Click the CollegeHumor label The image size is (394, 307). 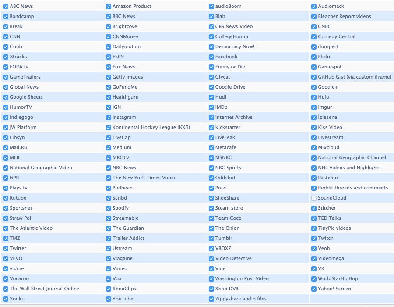point(232,36)
